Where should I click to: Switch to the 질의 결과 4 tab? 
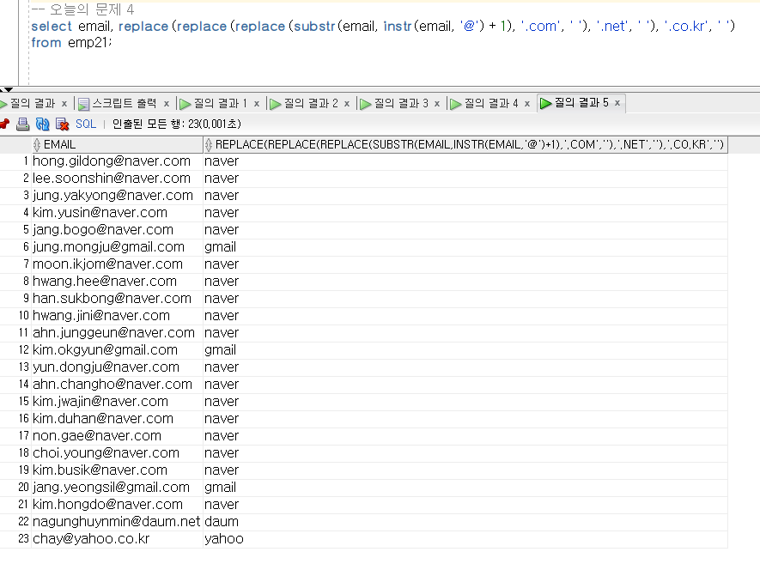click(491, 103)
